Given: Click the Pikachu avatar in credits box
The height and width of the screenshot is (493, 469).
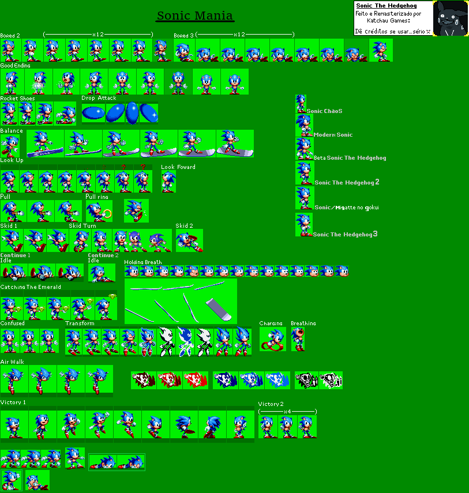Looking at the screenshot, I should (451, 18).
